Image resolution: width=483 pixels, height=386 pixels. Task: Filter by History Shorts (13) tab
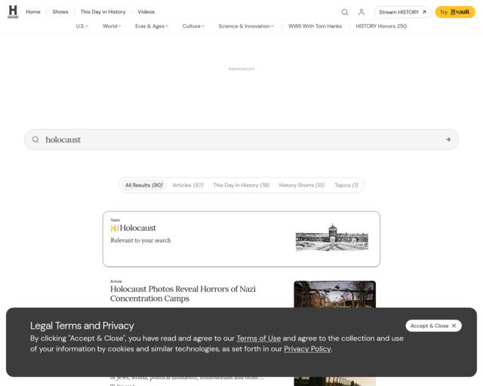[302, 185]
